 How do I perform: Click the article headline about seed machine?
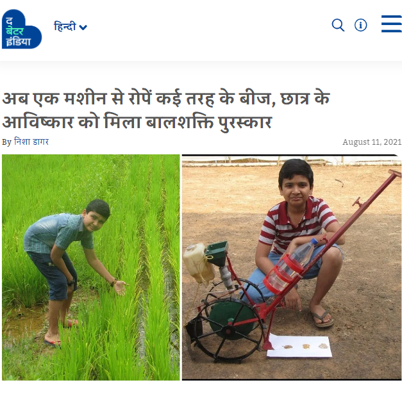[x=166, y=110]
